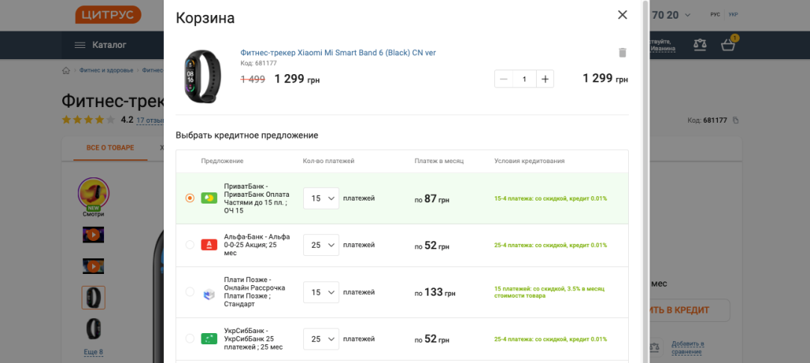Click the Плати Позже 3.5% conditions text
The width and height of the screenshot is (810, 363).
[x=549, y=292]
